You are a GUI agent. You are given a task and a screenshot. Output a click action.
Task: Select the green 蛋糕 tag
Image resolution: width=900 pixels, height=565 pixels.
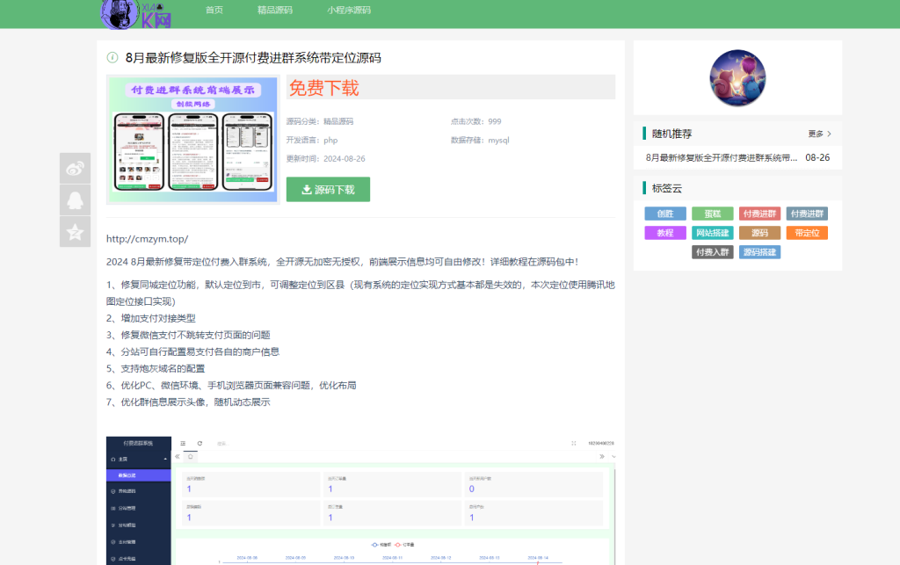[713, 214]
